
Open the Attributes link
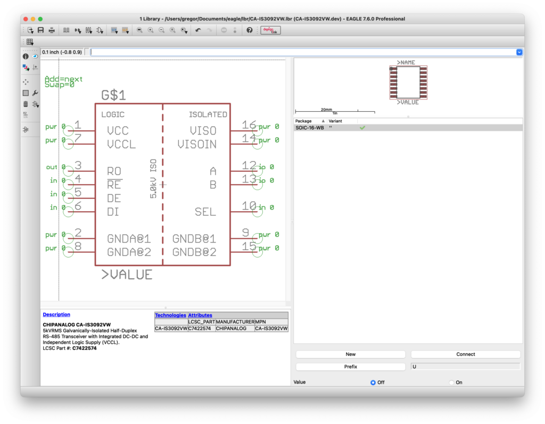pos(200,315)
